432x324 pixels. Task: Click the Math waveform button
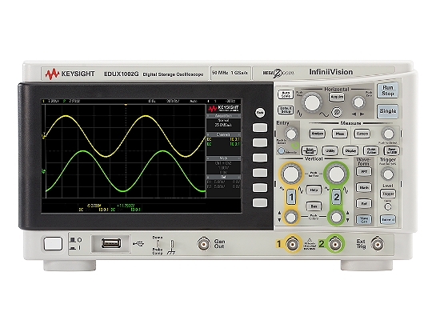tap(364, 188)
